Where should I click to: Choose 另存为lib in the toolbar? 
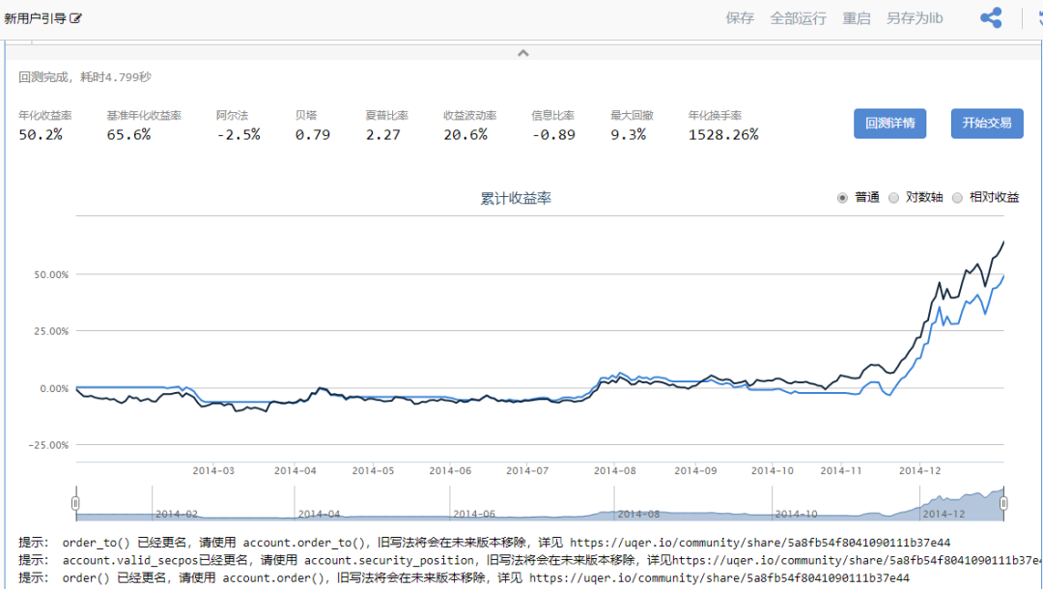pos(913,17)
